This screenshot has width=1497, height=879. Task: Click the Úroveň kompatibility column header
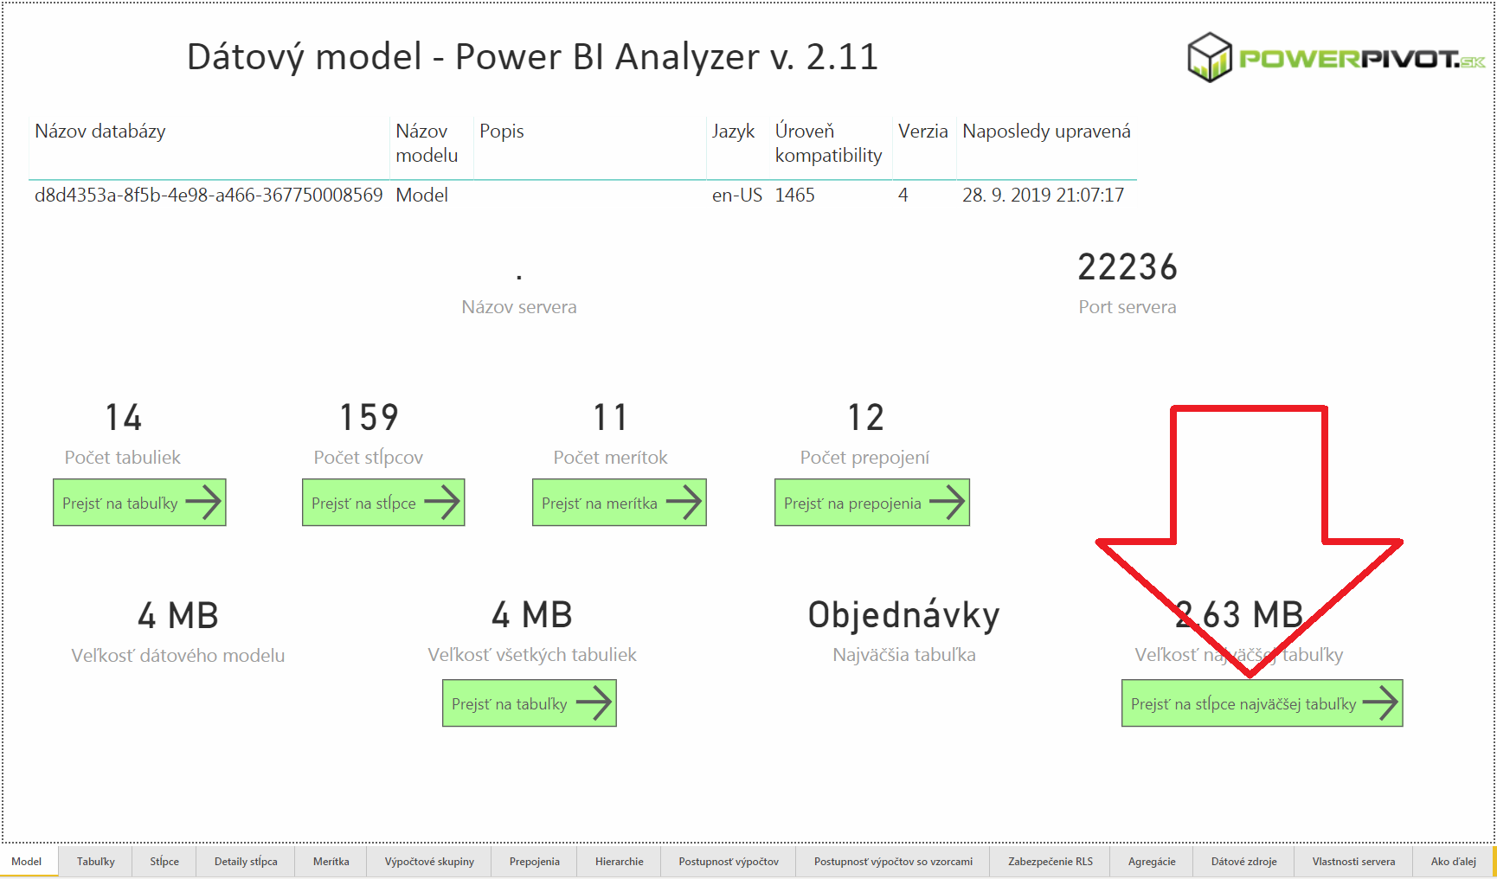point(828,144)
